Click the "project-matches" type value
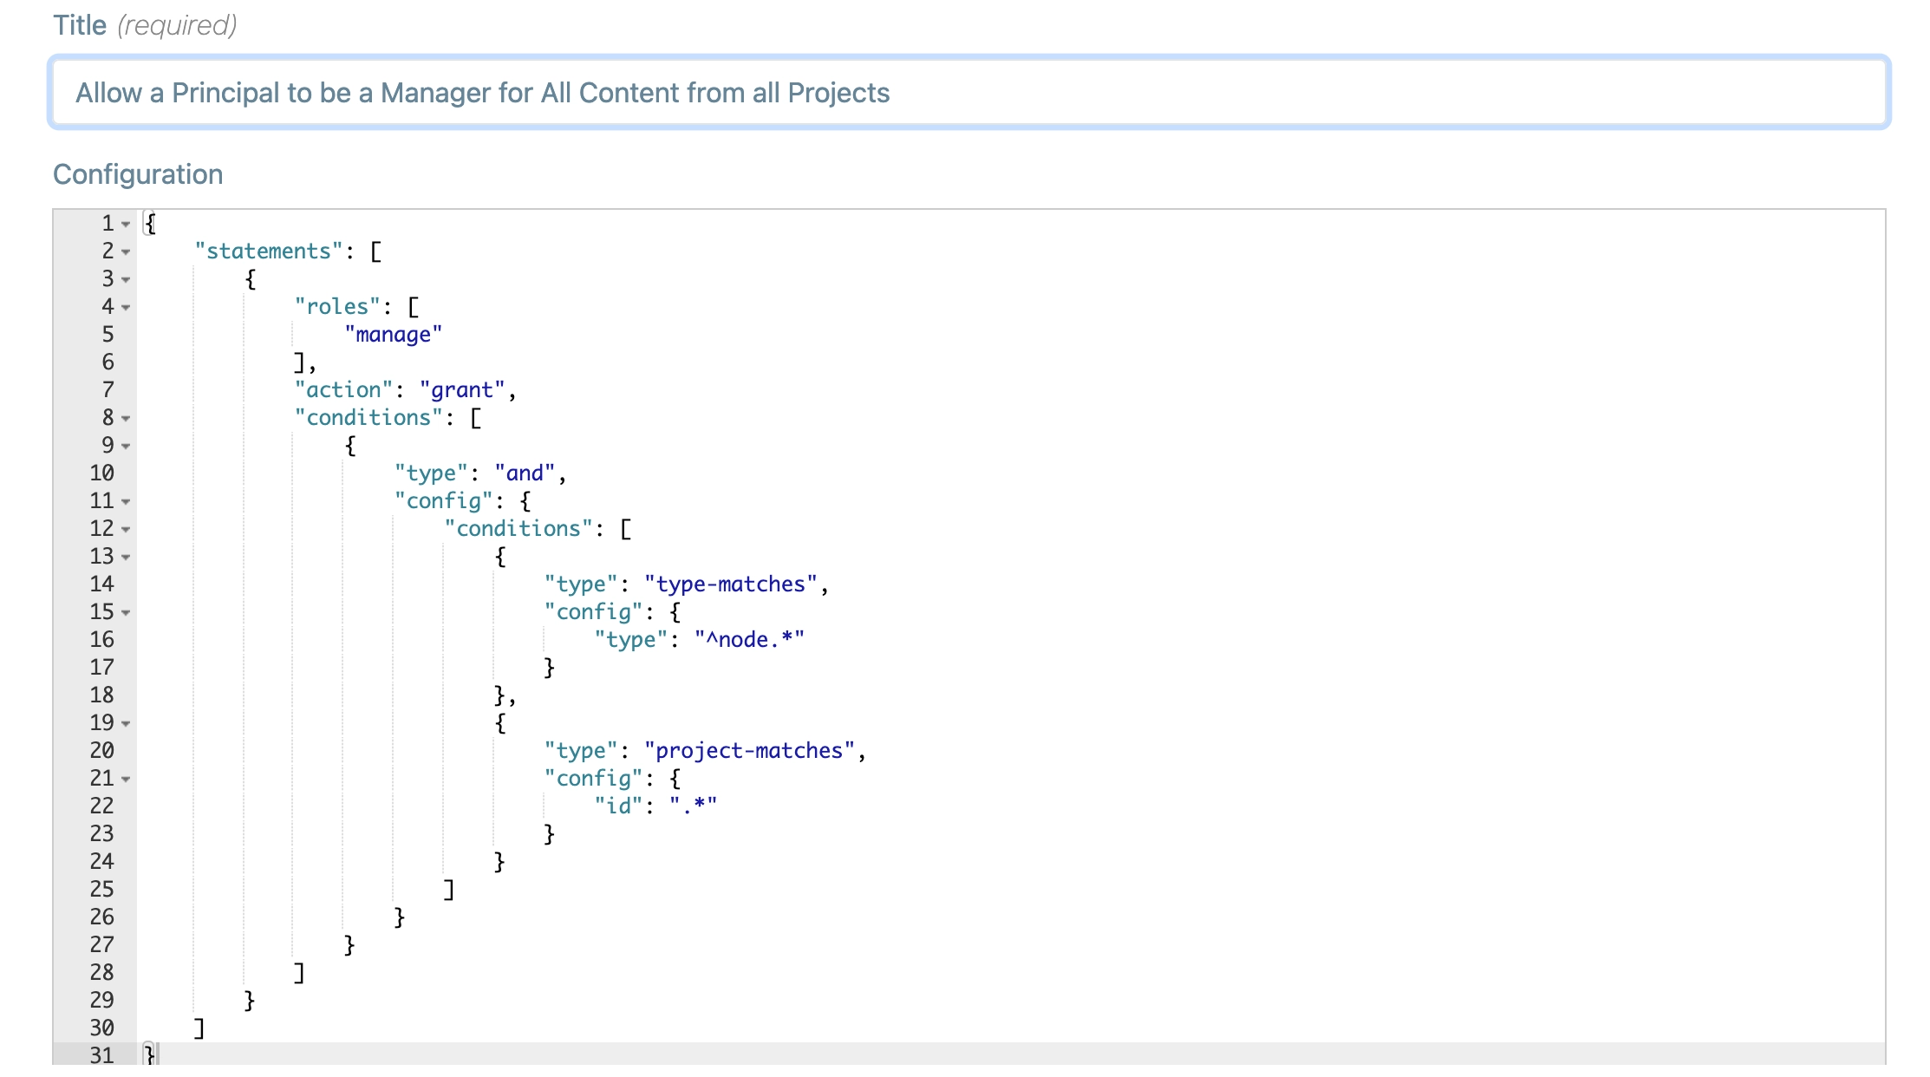 pos(749,751)
